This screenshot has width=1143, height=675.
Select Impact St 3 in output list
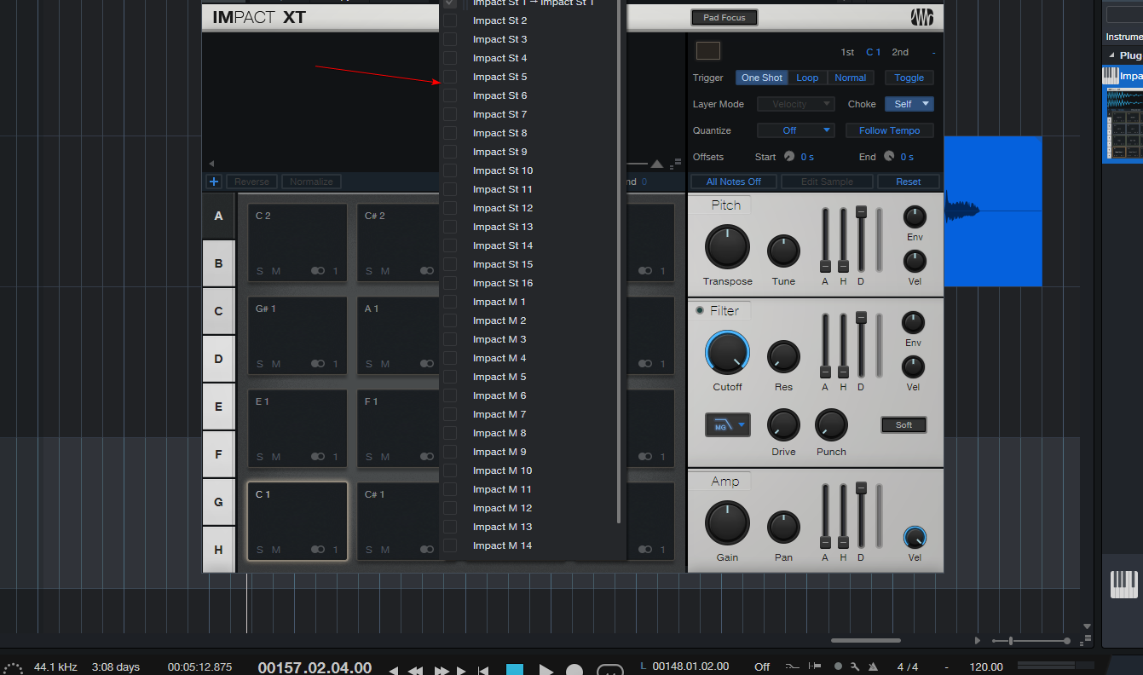tap(499, 39)
